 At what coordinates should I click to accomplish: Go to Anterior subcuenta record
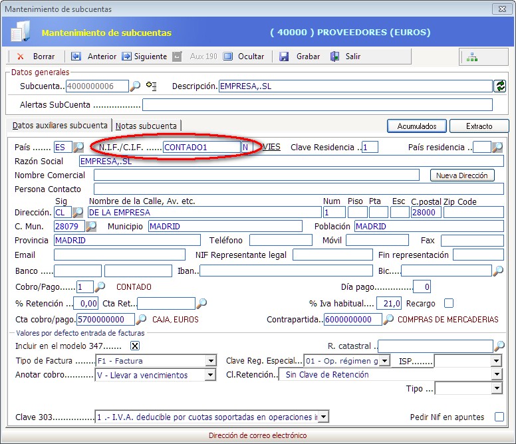[76, 56]
